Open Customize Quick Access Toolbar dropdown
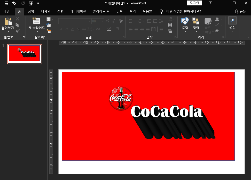251x180 pixels. point(38,3)
